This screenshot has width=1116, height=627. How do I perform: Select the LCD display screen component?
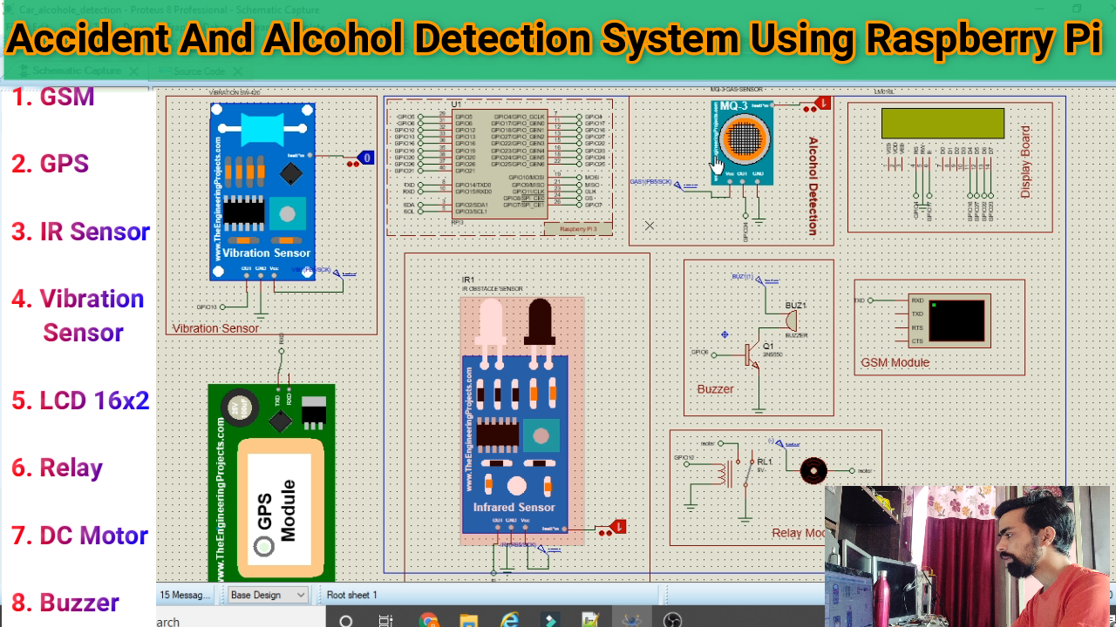tap(942, 124)
